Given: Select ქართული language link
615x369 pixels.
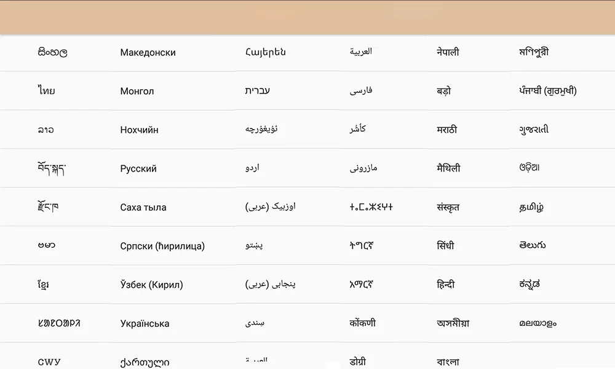Looking at the screenshot, I should (145, 362).
